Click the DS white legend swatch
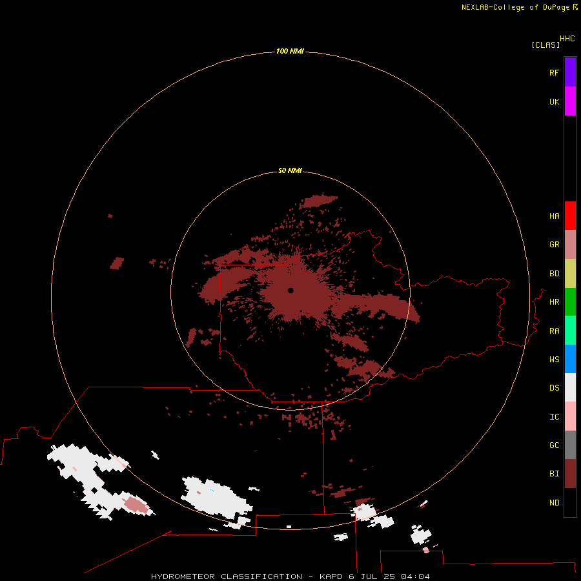The width and height of the screenshot is (581, 581). click(x=570, y=387)
